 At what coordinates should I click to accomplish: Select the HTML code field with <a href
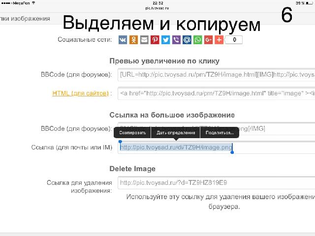pyautogui.click(x=217, y=93)
